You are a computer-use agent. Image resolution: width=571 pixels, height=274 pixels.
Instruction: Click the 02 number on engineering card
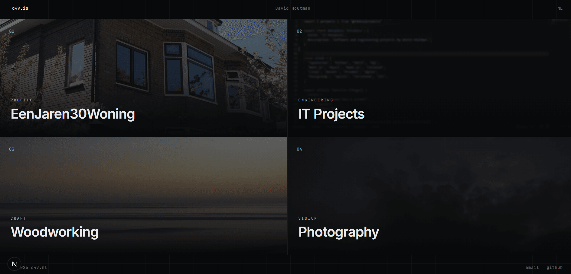click(299, 31)
